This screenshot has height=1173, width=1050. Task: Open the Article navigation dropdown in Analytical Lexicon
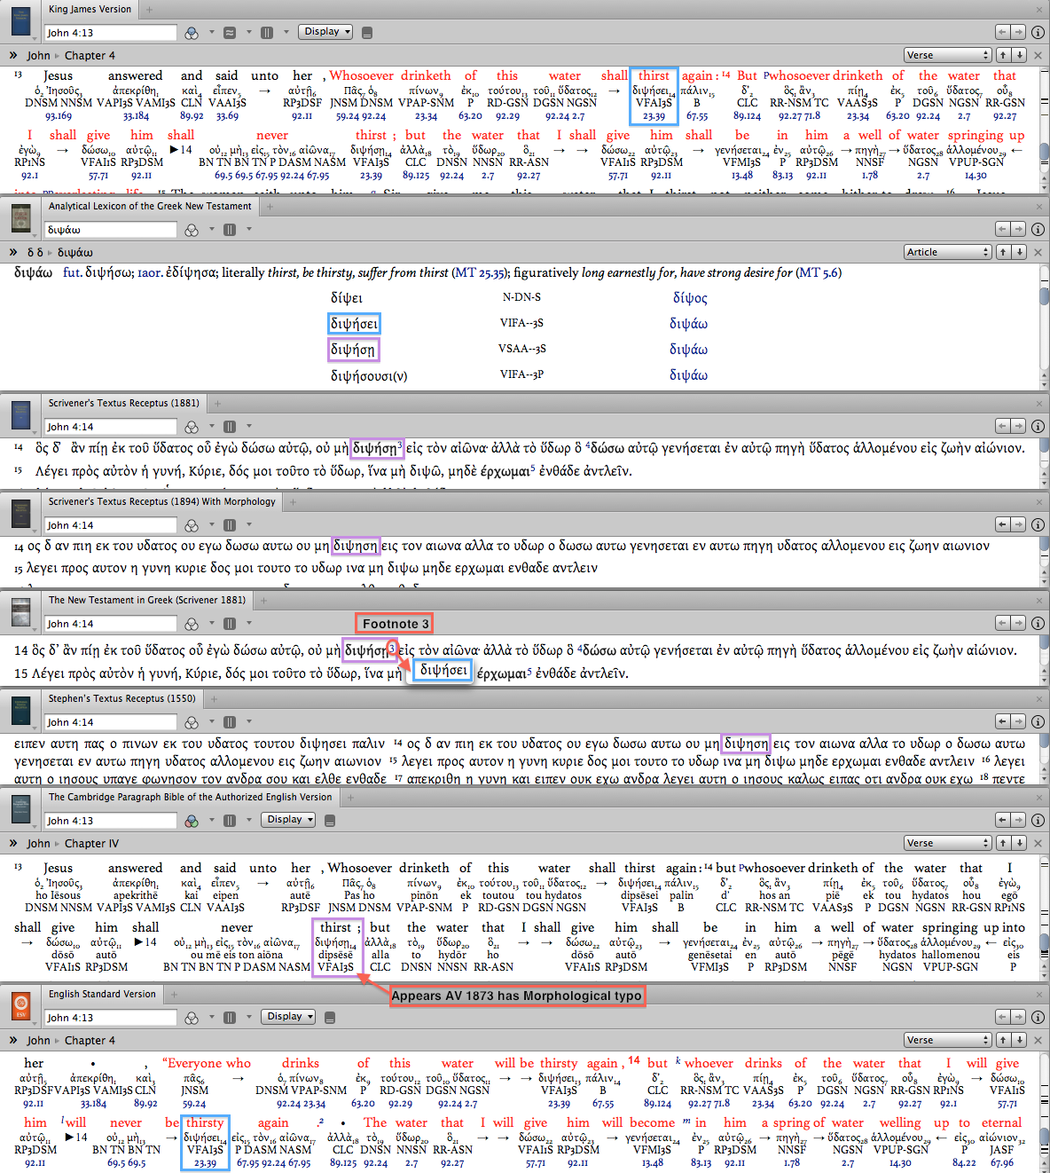947,252
